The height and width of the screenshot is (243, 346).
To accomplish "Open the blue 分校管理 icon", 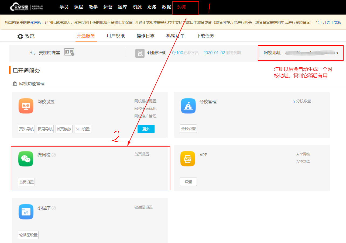I will (x=188, y=106).
